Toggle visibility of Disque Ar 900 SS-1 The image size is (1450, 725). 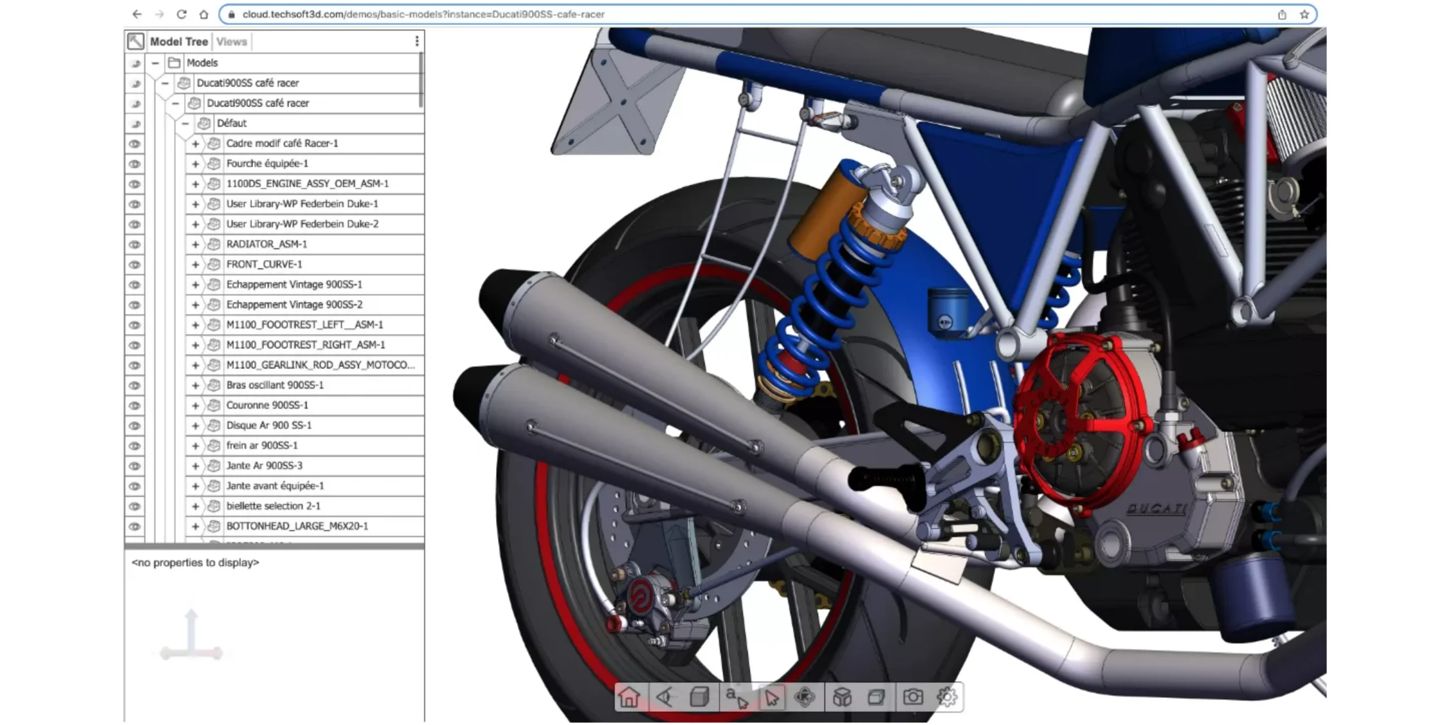(x=135, y=425)
